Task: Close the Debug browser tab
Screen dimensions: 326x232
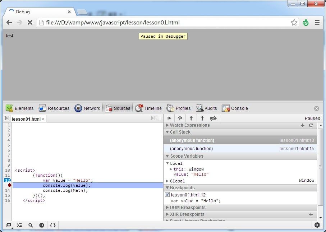Action: point(69,12)
